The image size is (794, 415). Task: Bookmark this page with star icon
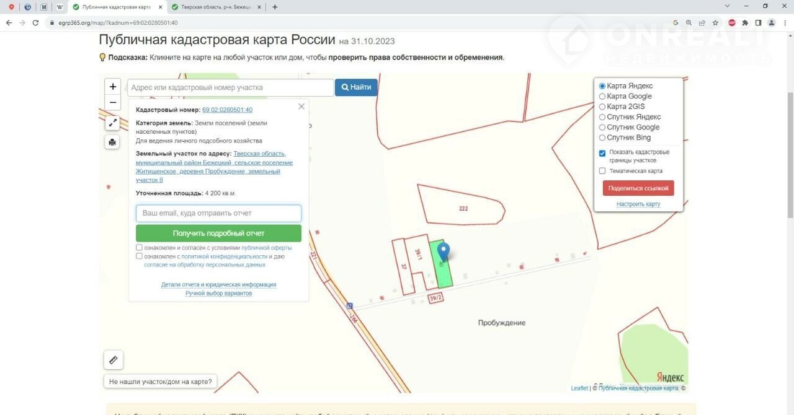pyautogui.click(x=715, y=23)
